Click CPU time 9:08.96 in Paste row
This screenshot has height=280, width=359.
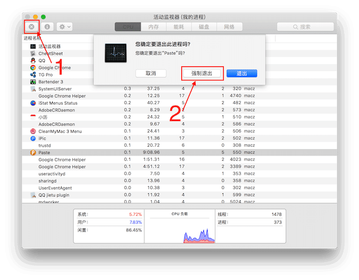pyautogui.click(x=151, y=152)
